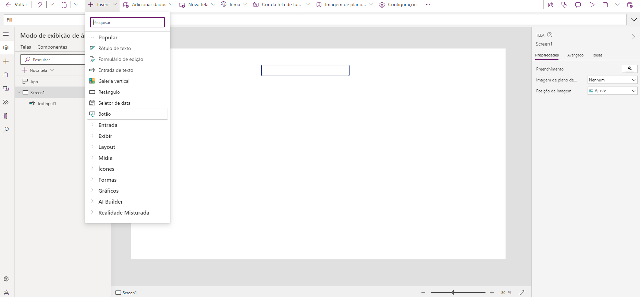Switch to the Componentes tab

52,47
